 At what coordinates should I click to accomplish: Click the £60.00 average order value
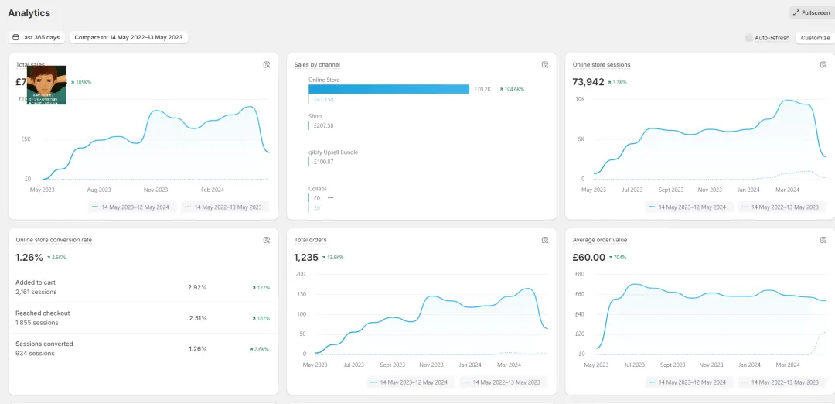pyautogui.click(x=588, y=258)
